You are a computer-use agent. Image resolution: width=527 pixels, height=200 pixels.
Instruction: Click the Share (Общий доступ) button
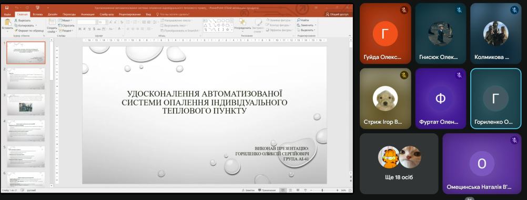(337, 14)
